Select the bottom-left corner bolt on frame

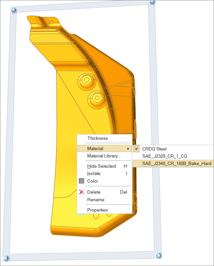(6, 257)
